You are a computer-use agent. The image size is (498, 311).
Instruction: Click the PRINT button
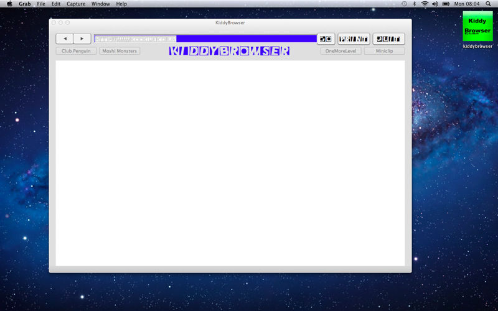pos(354,39)
